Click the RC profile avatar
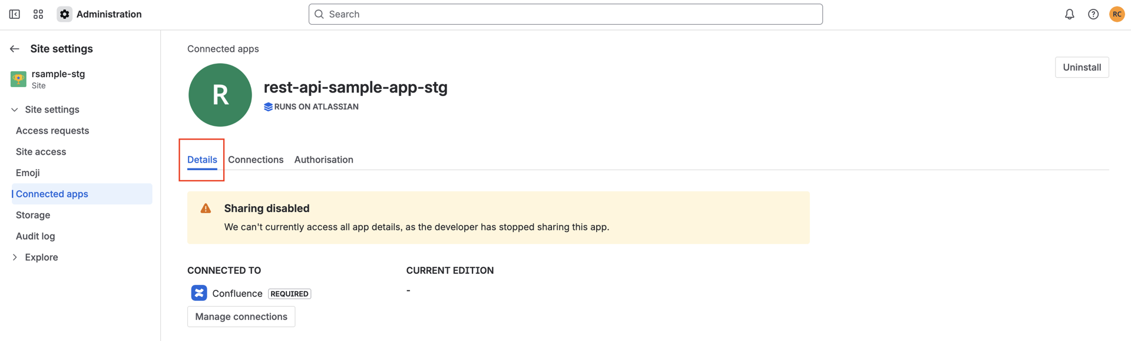The width and height of the screenshot is (1131, 341). pos(1117,14)
